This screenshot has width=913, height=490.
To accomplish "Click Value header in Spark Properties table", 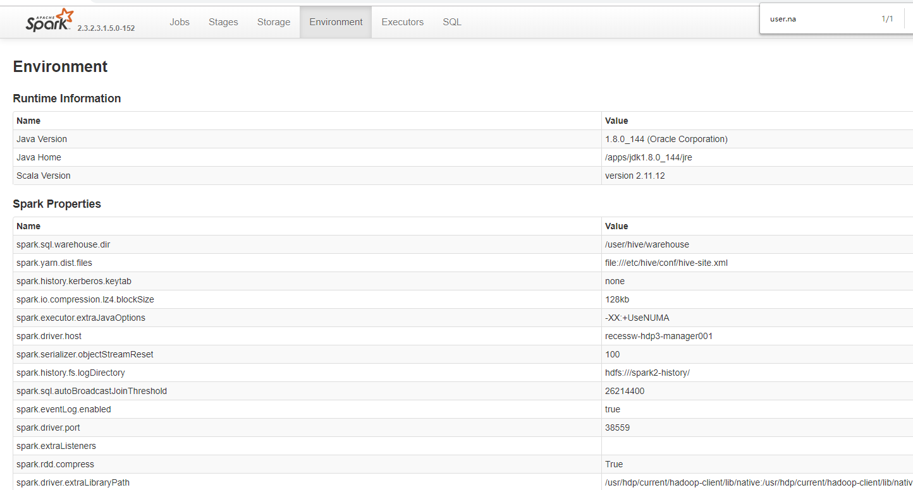I will coord(616,226).
